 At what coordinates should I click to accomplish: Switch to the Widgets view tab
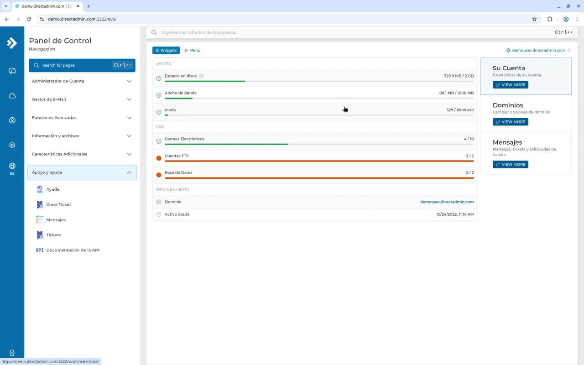coord(166,50)
